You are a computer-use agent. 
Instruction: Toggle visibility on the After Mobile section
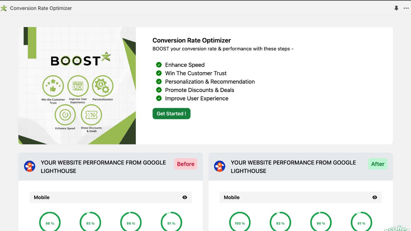[x=375, y=197]
